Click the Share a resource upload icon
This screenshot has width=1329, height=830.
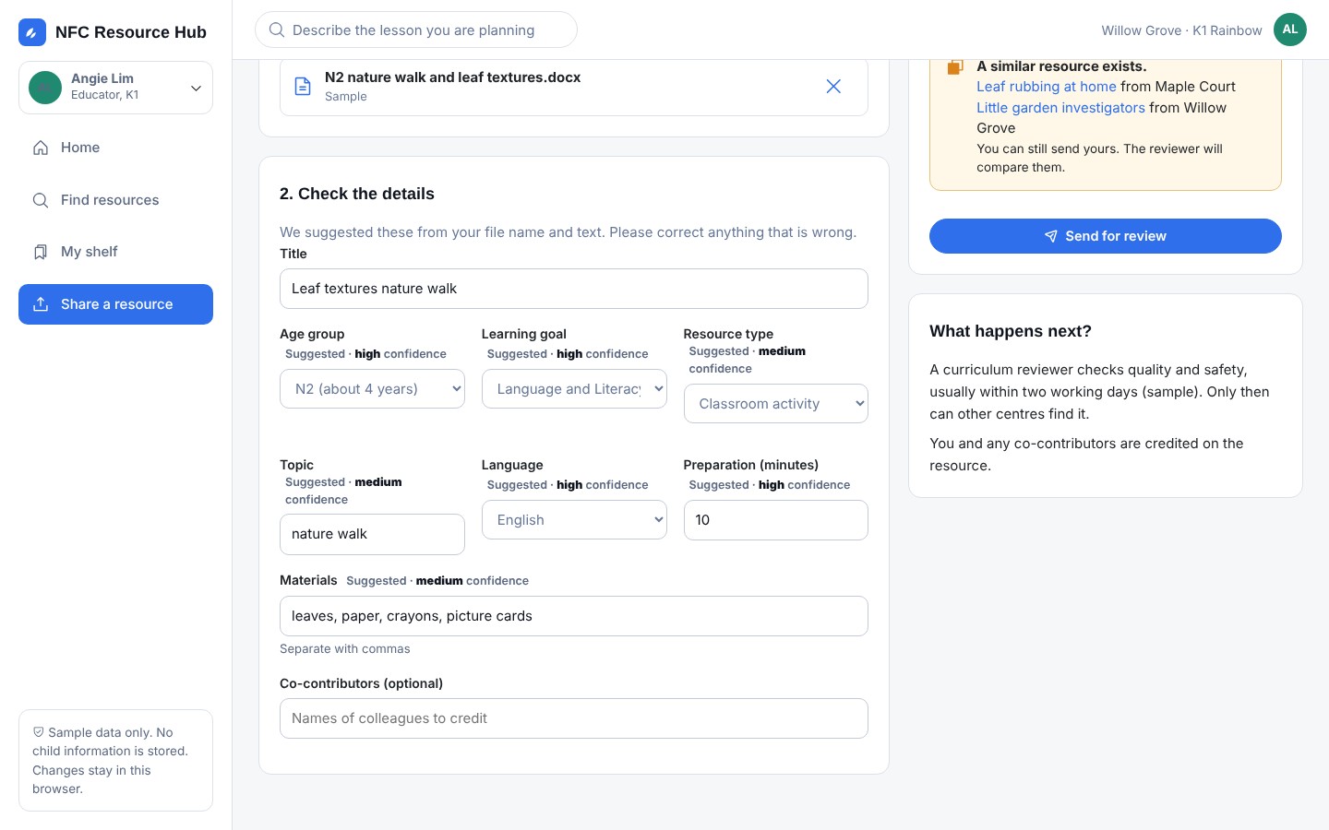(x=41, y=304)
